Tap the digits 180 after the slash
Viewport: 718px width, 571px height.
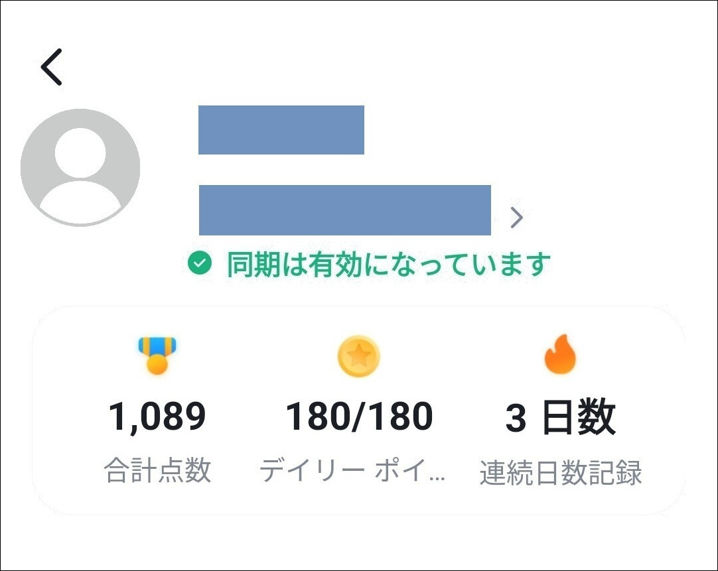[x=401, y=416]
